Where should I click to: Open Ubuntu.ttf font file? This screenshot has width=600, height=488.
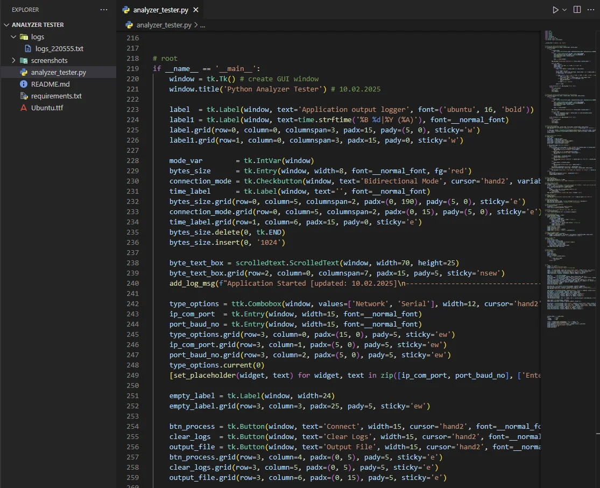(x=47, y=108)
